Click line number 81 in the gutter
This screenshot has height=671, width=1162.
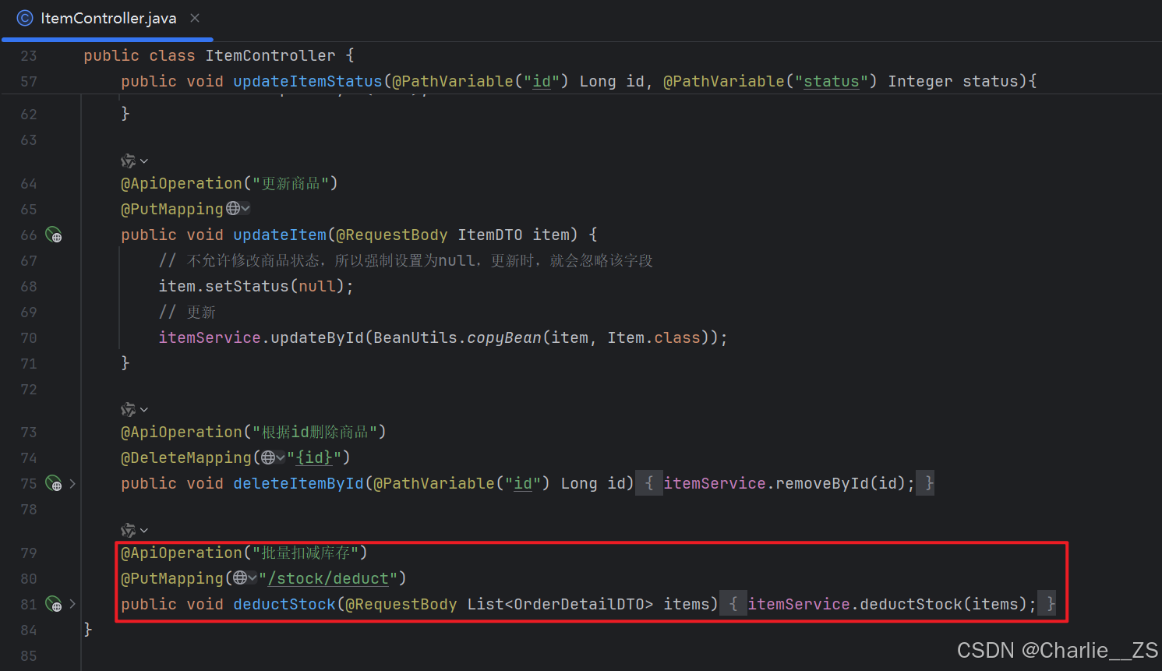(29, 604)
